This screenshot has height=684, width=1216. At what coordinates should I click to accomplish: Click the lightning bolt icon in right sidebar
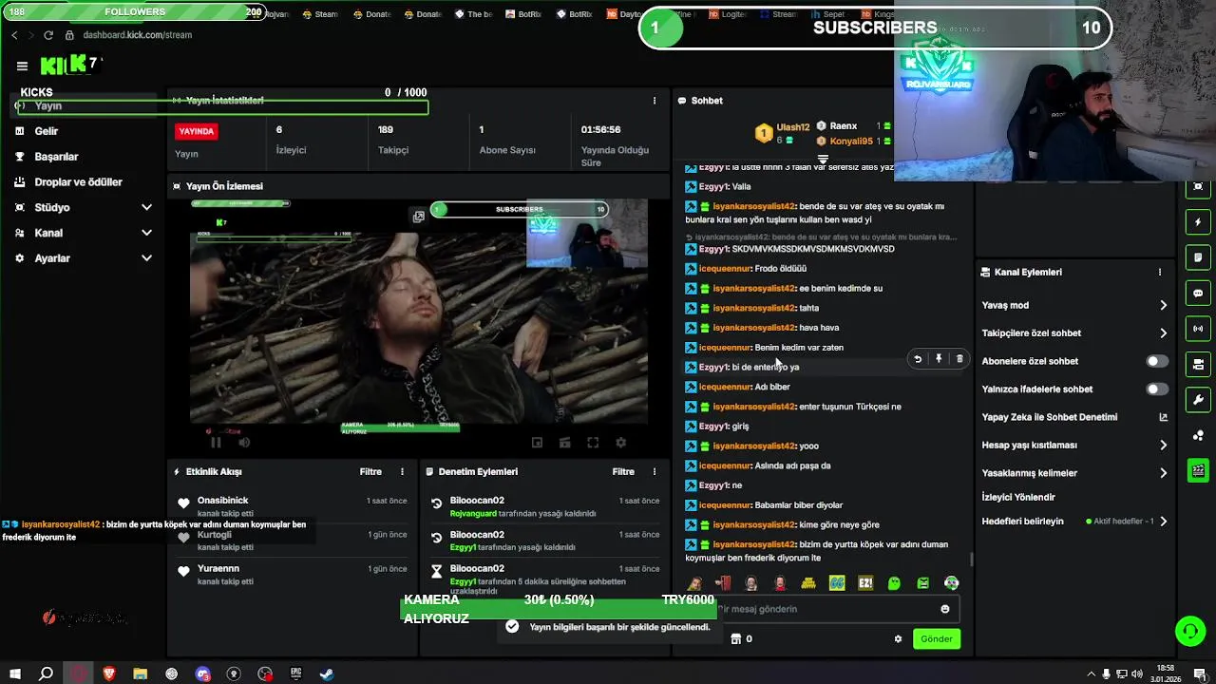click(1198, 222)
